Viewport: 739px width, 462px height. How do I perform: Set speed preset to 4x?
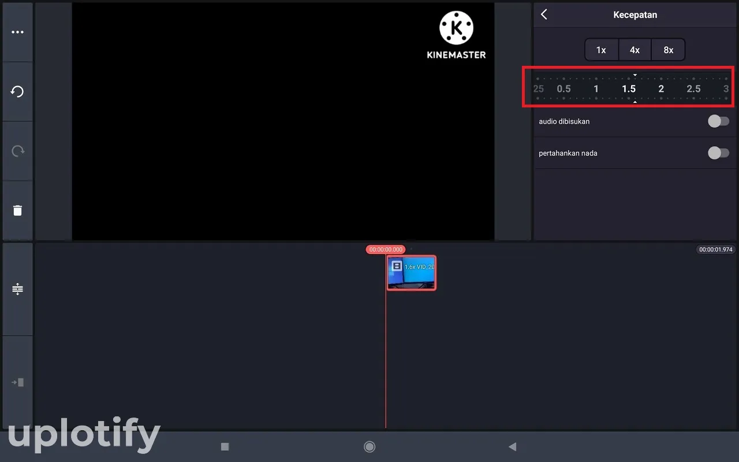[635, 50]
